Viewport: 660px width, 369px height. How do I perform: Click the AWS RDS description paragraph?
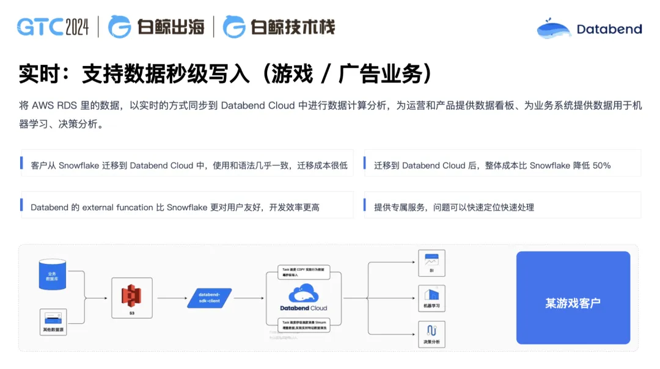click(330, 114)
